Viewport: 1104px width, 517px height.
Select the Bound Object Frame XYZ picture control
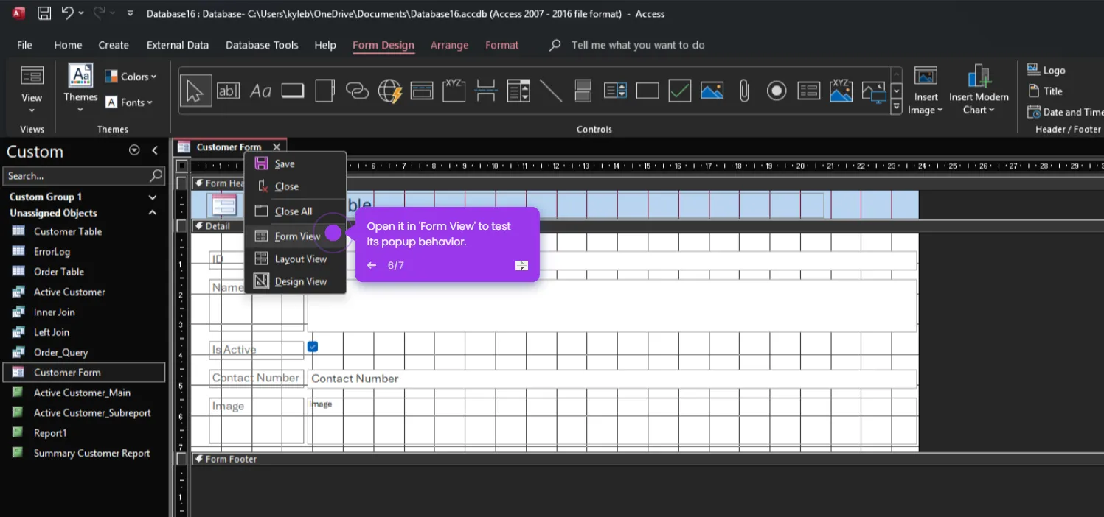841,91
